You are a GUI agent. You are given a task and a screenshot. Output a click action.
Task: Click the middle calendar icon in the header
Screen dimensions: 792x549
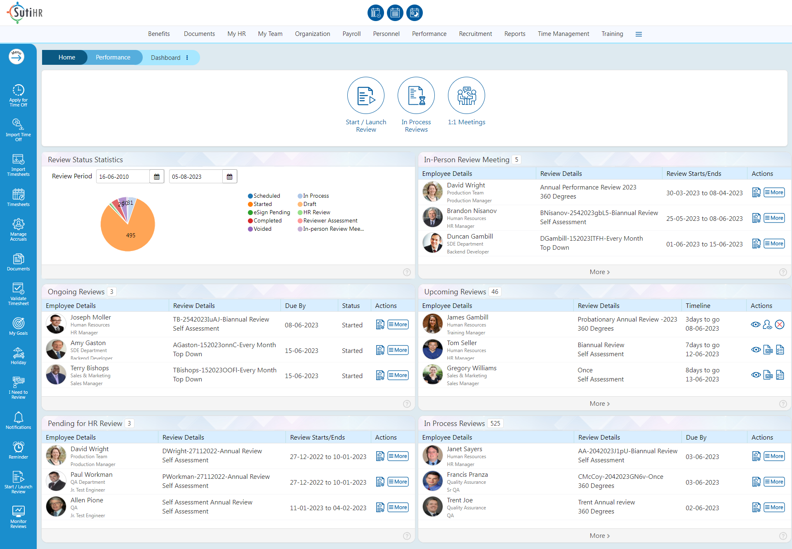coord(395,12)
